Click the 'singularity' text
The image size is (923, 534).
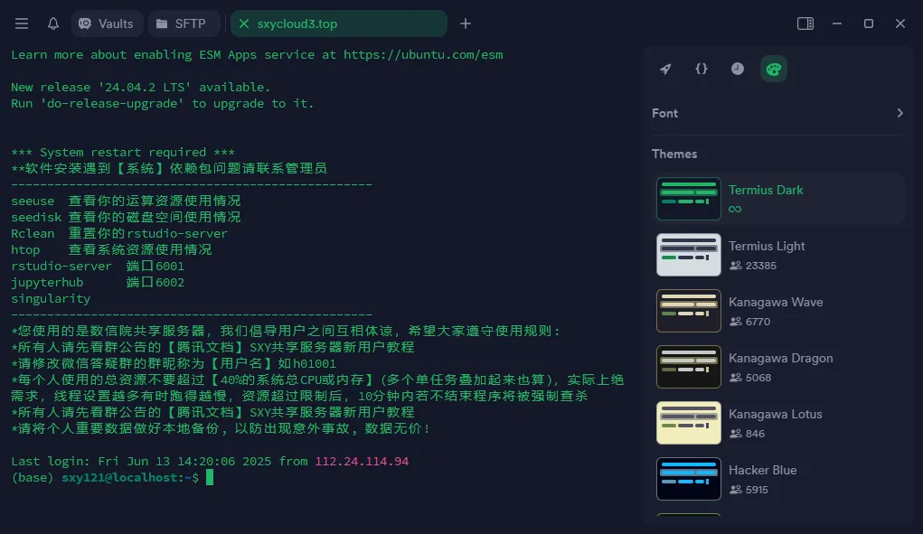tap(51, 299)
